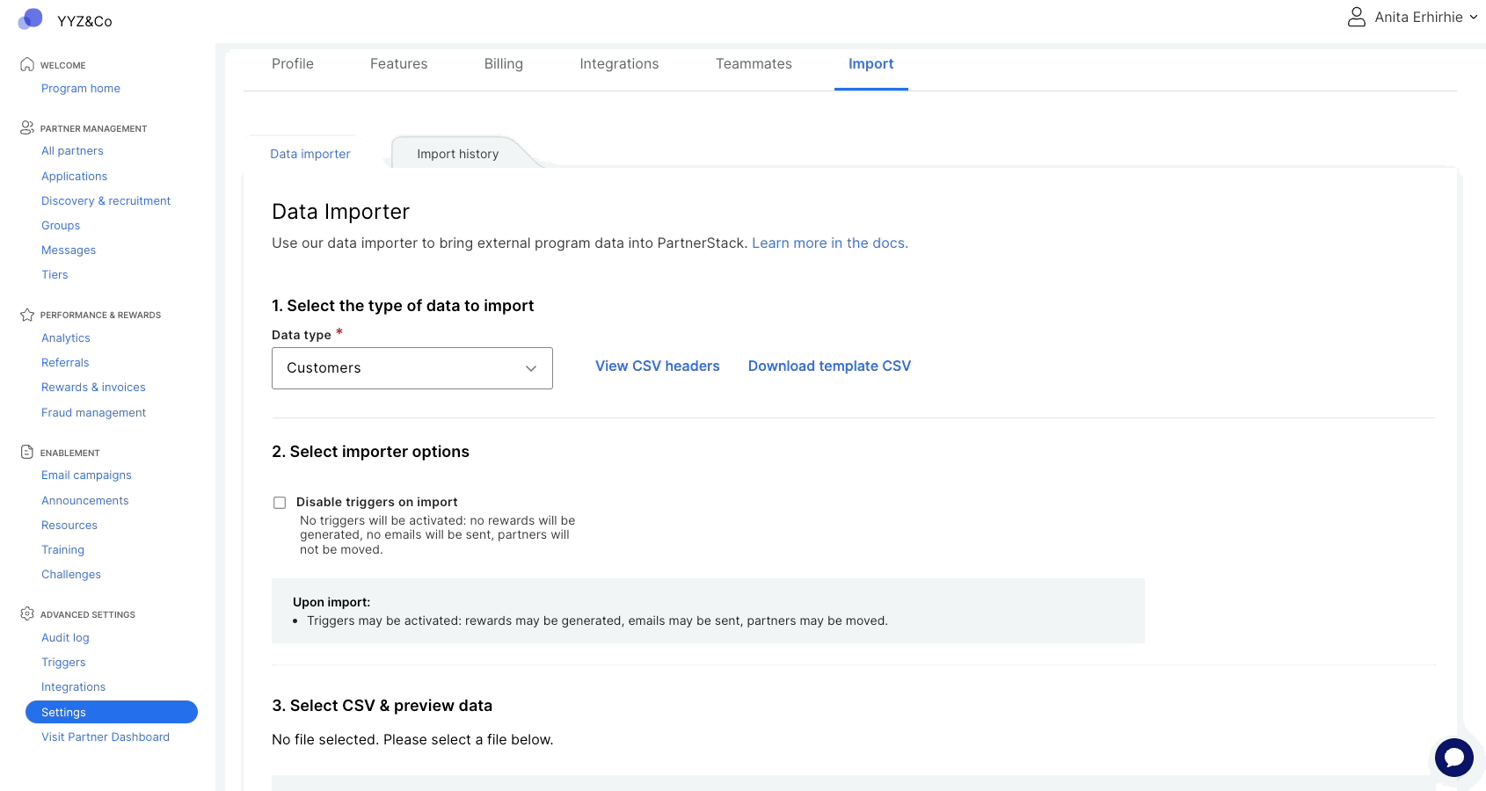Open Challenges page
The width and height of the screenshot is (1486, 791).
point(71,575)
